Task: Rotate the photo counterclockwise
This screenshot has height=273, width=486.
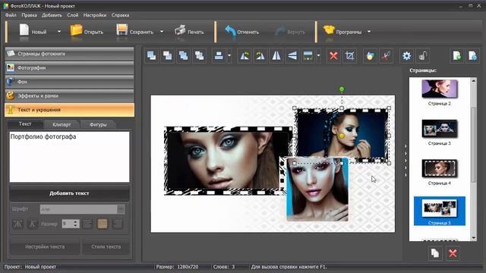Action: click(245, 56)
